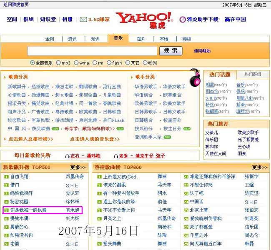Click rank 1 badge beside 上帝是女孩
The width and height of the screenshot is (271, 250).
[99, 177]
